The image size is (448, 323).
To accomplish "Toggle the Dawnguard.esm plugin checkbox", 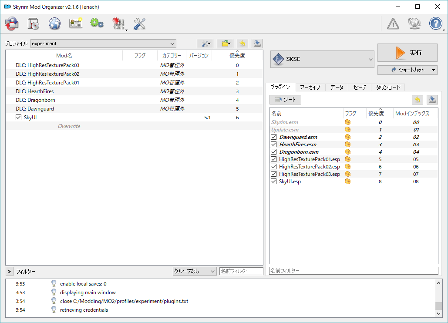I will [274, 137].
